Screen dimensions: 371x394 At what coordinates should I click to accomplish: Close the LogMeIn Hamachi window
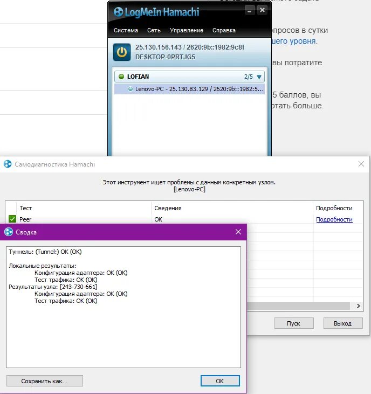(262, 10)
